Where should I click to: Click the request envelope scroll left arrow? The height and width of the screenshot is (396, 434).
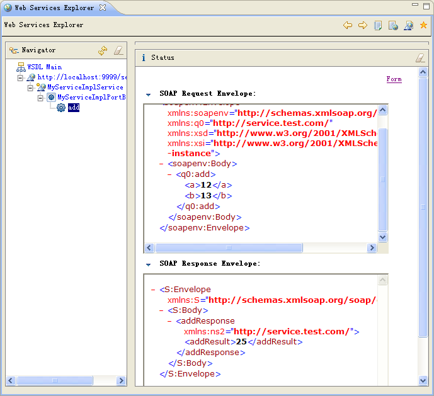pyautogui.click(x=149, y=247)
